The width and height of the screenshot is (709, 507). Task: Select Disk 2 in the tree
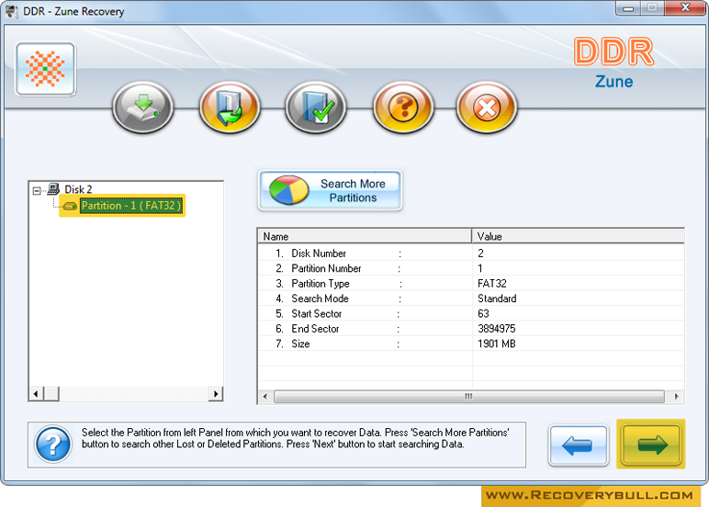click(x=78, y=189)
